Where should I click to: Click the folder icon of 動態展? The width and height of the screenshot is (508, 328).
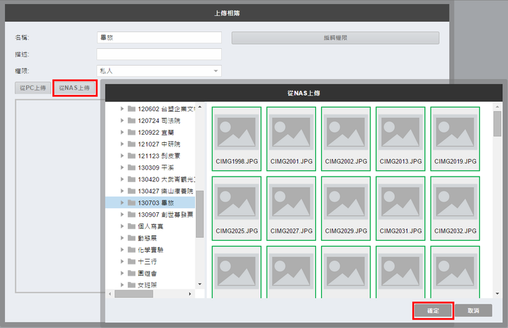click(x=131, y=238)
